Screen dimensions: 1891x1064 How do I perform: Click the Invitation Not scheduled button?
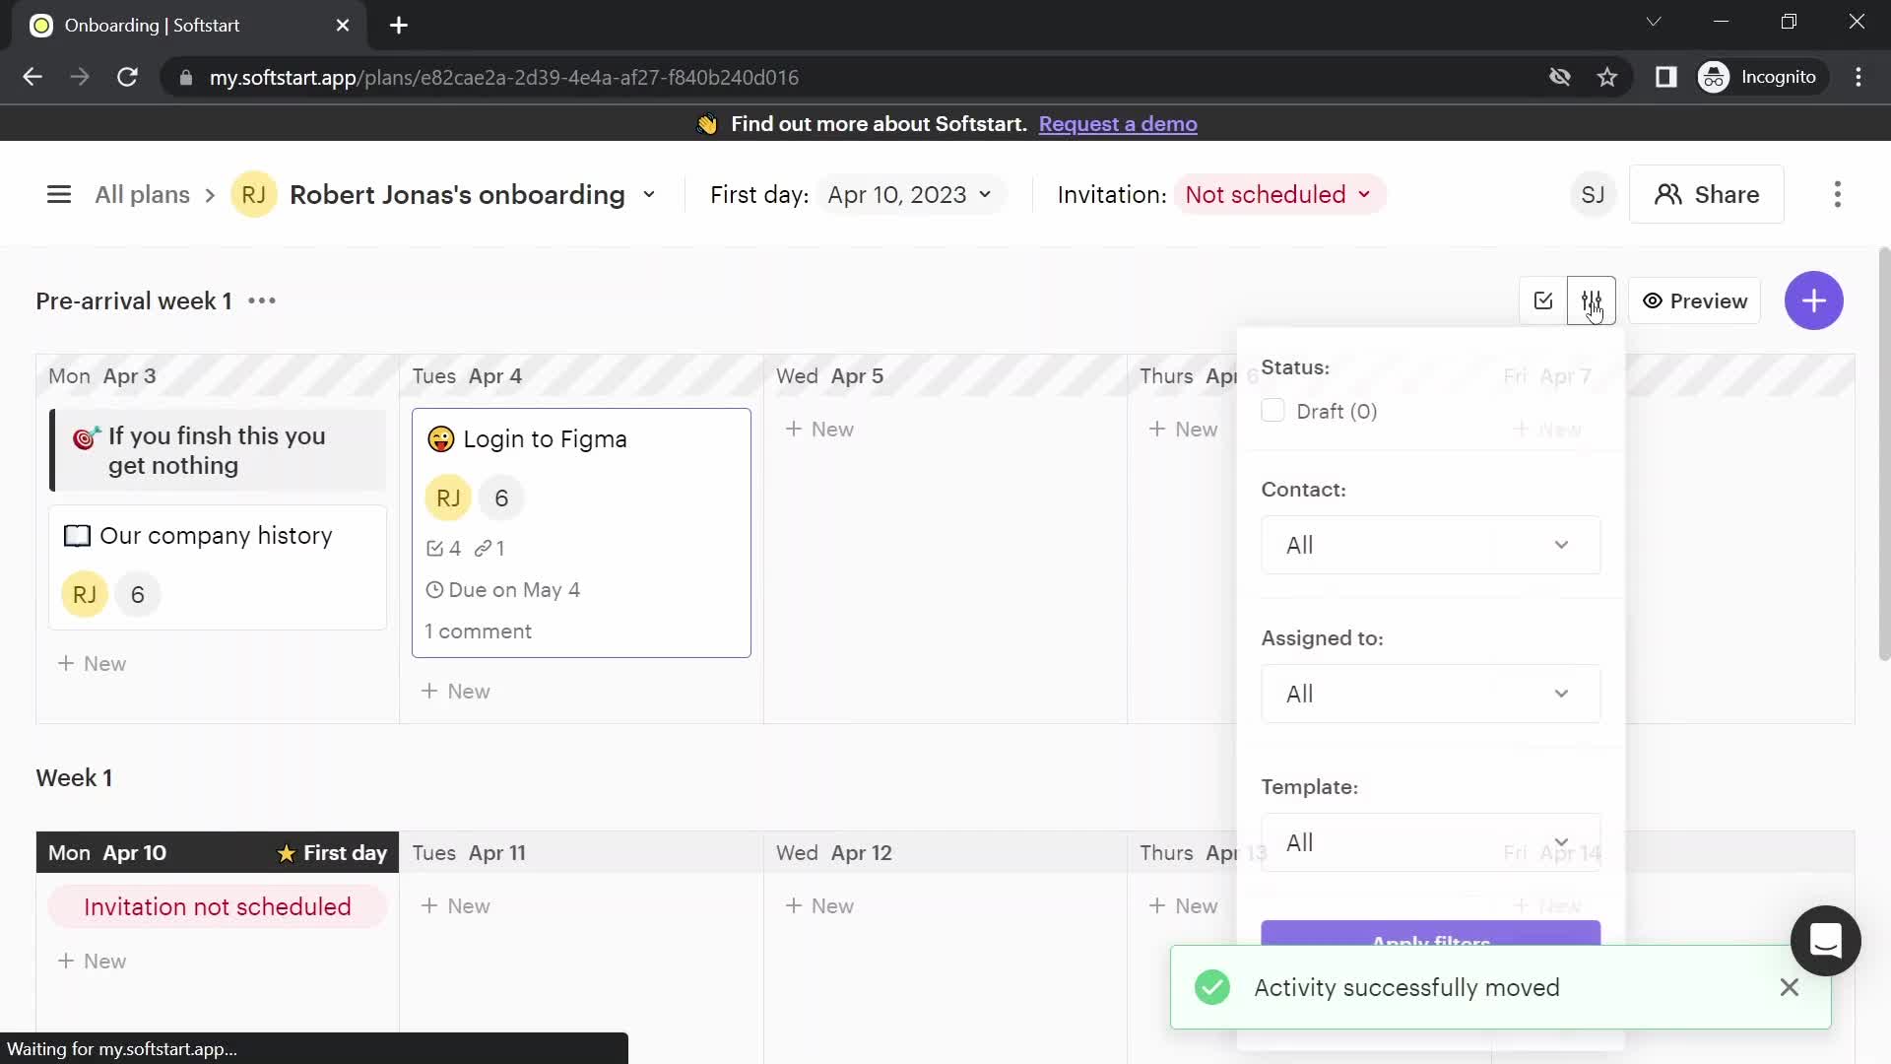coord(1278,195)
